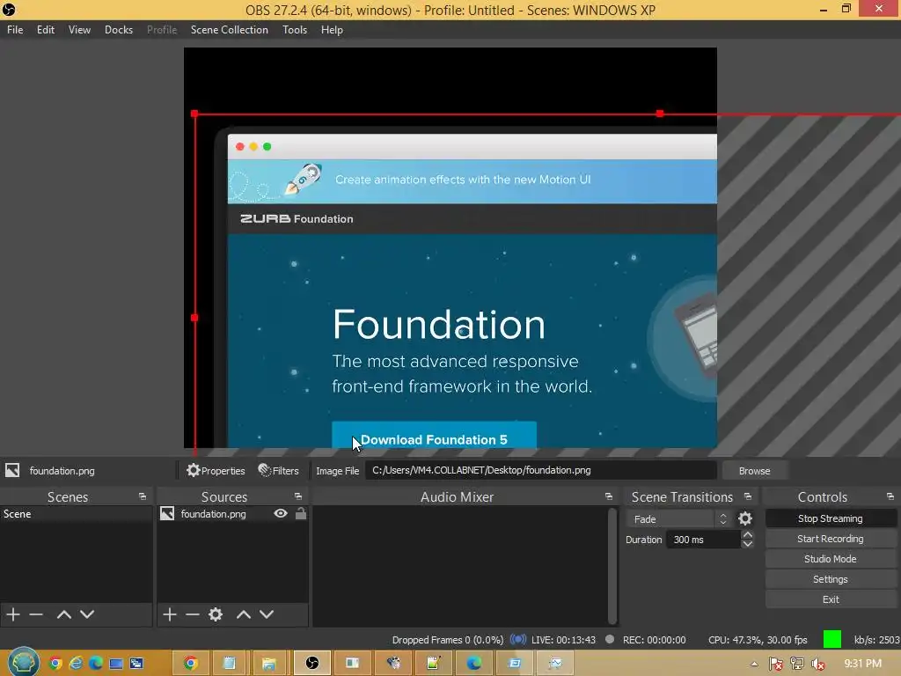Open Settings from Controls
The width and height of the screenshot is (901, 676).
point(831,579)
